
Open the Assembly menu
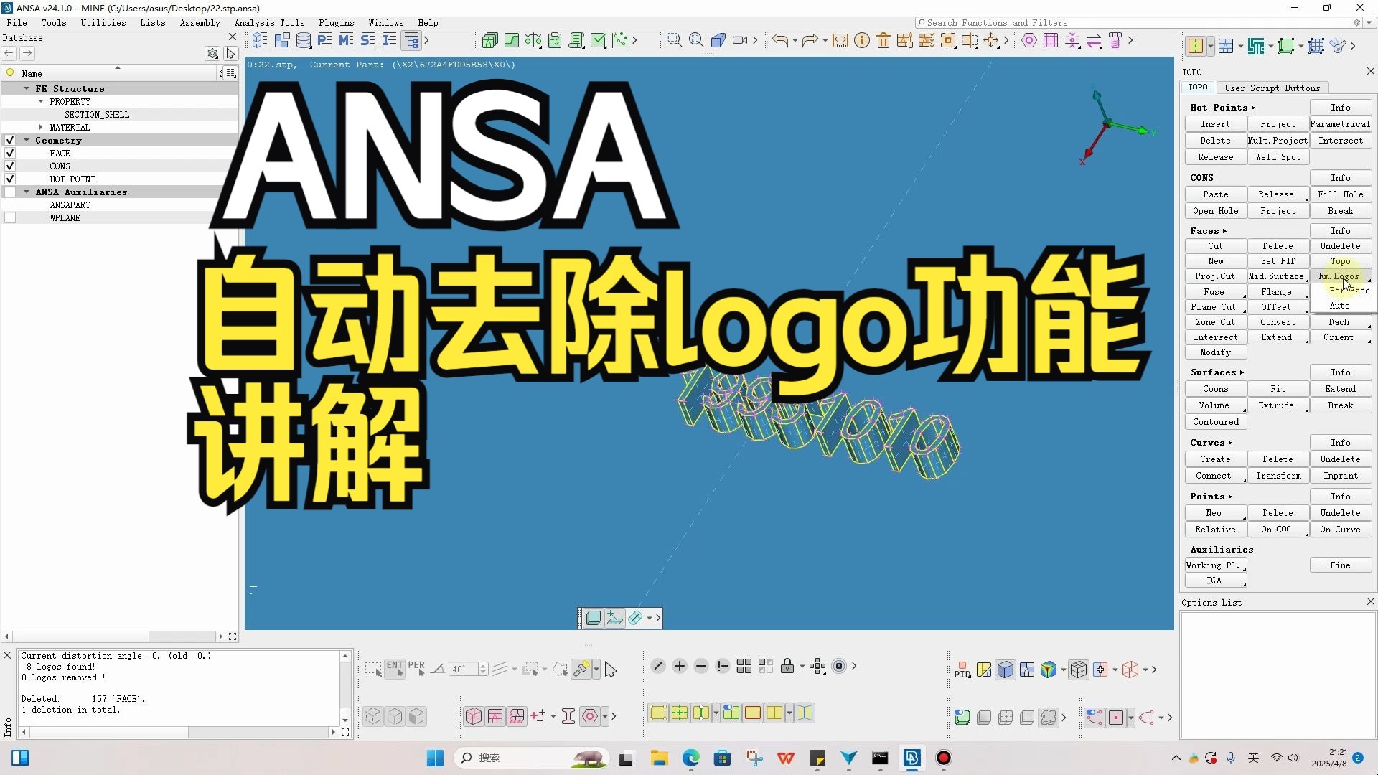click(x=200, y=23)
